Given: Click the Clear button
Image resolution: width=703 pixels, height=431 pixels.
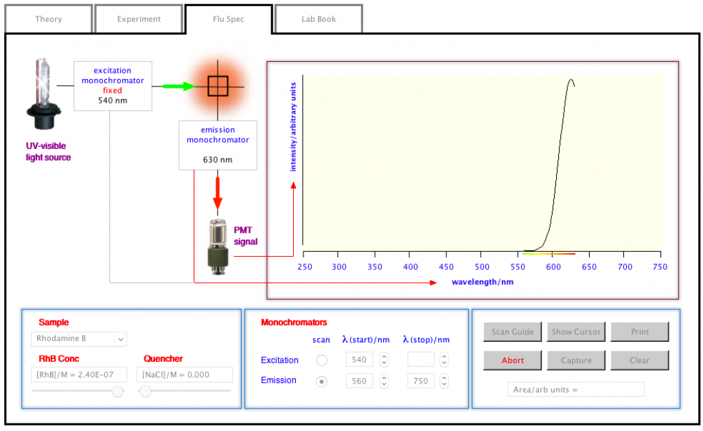Looking at the screenshot, I should click(640, 360).
